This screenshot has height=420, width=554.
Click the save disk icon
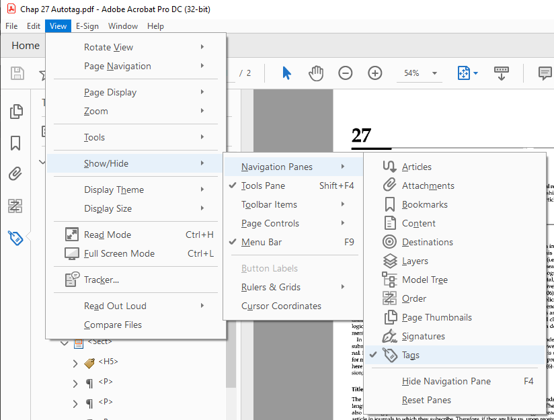(17, 73)
